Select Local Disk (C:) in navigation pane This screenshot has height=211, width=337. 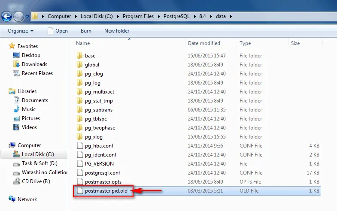coord(38,154)
